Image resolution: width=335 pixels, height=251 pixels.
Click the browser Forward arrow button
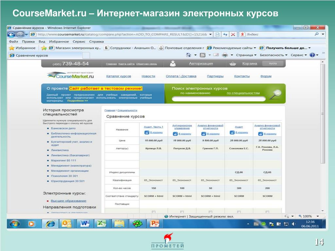tap(20, 34)
